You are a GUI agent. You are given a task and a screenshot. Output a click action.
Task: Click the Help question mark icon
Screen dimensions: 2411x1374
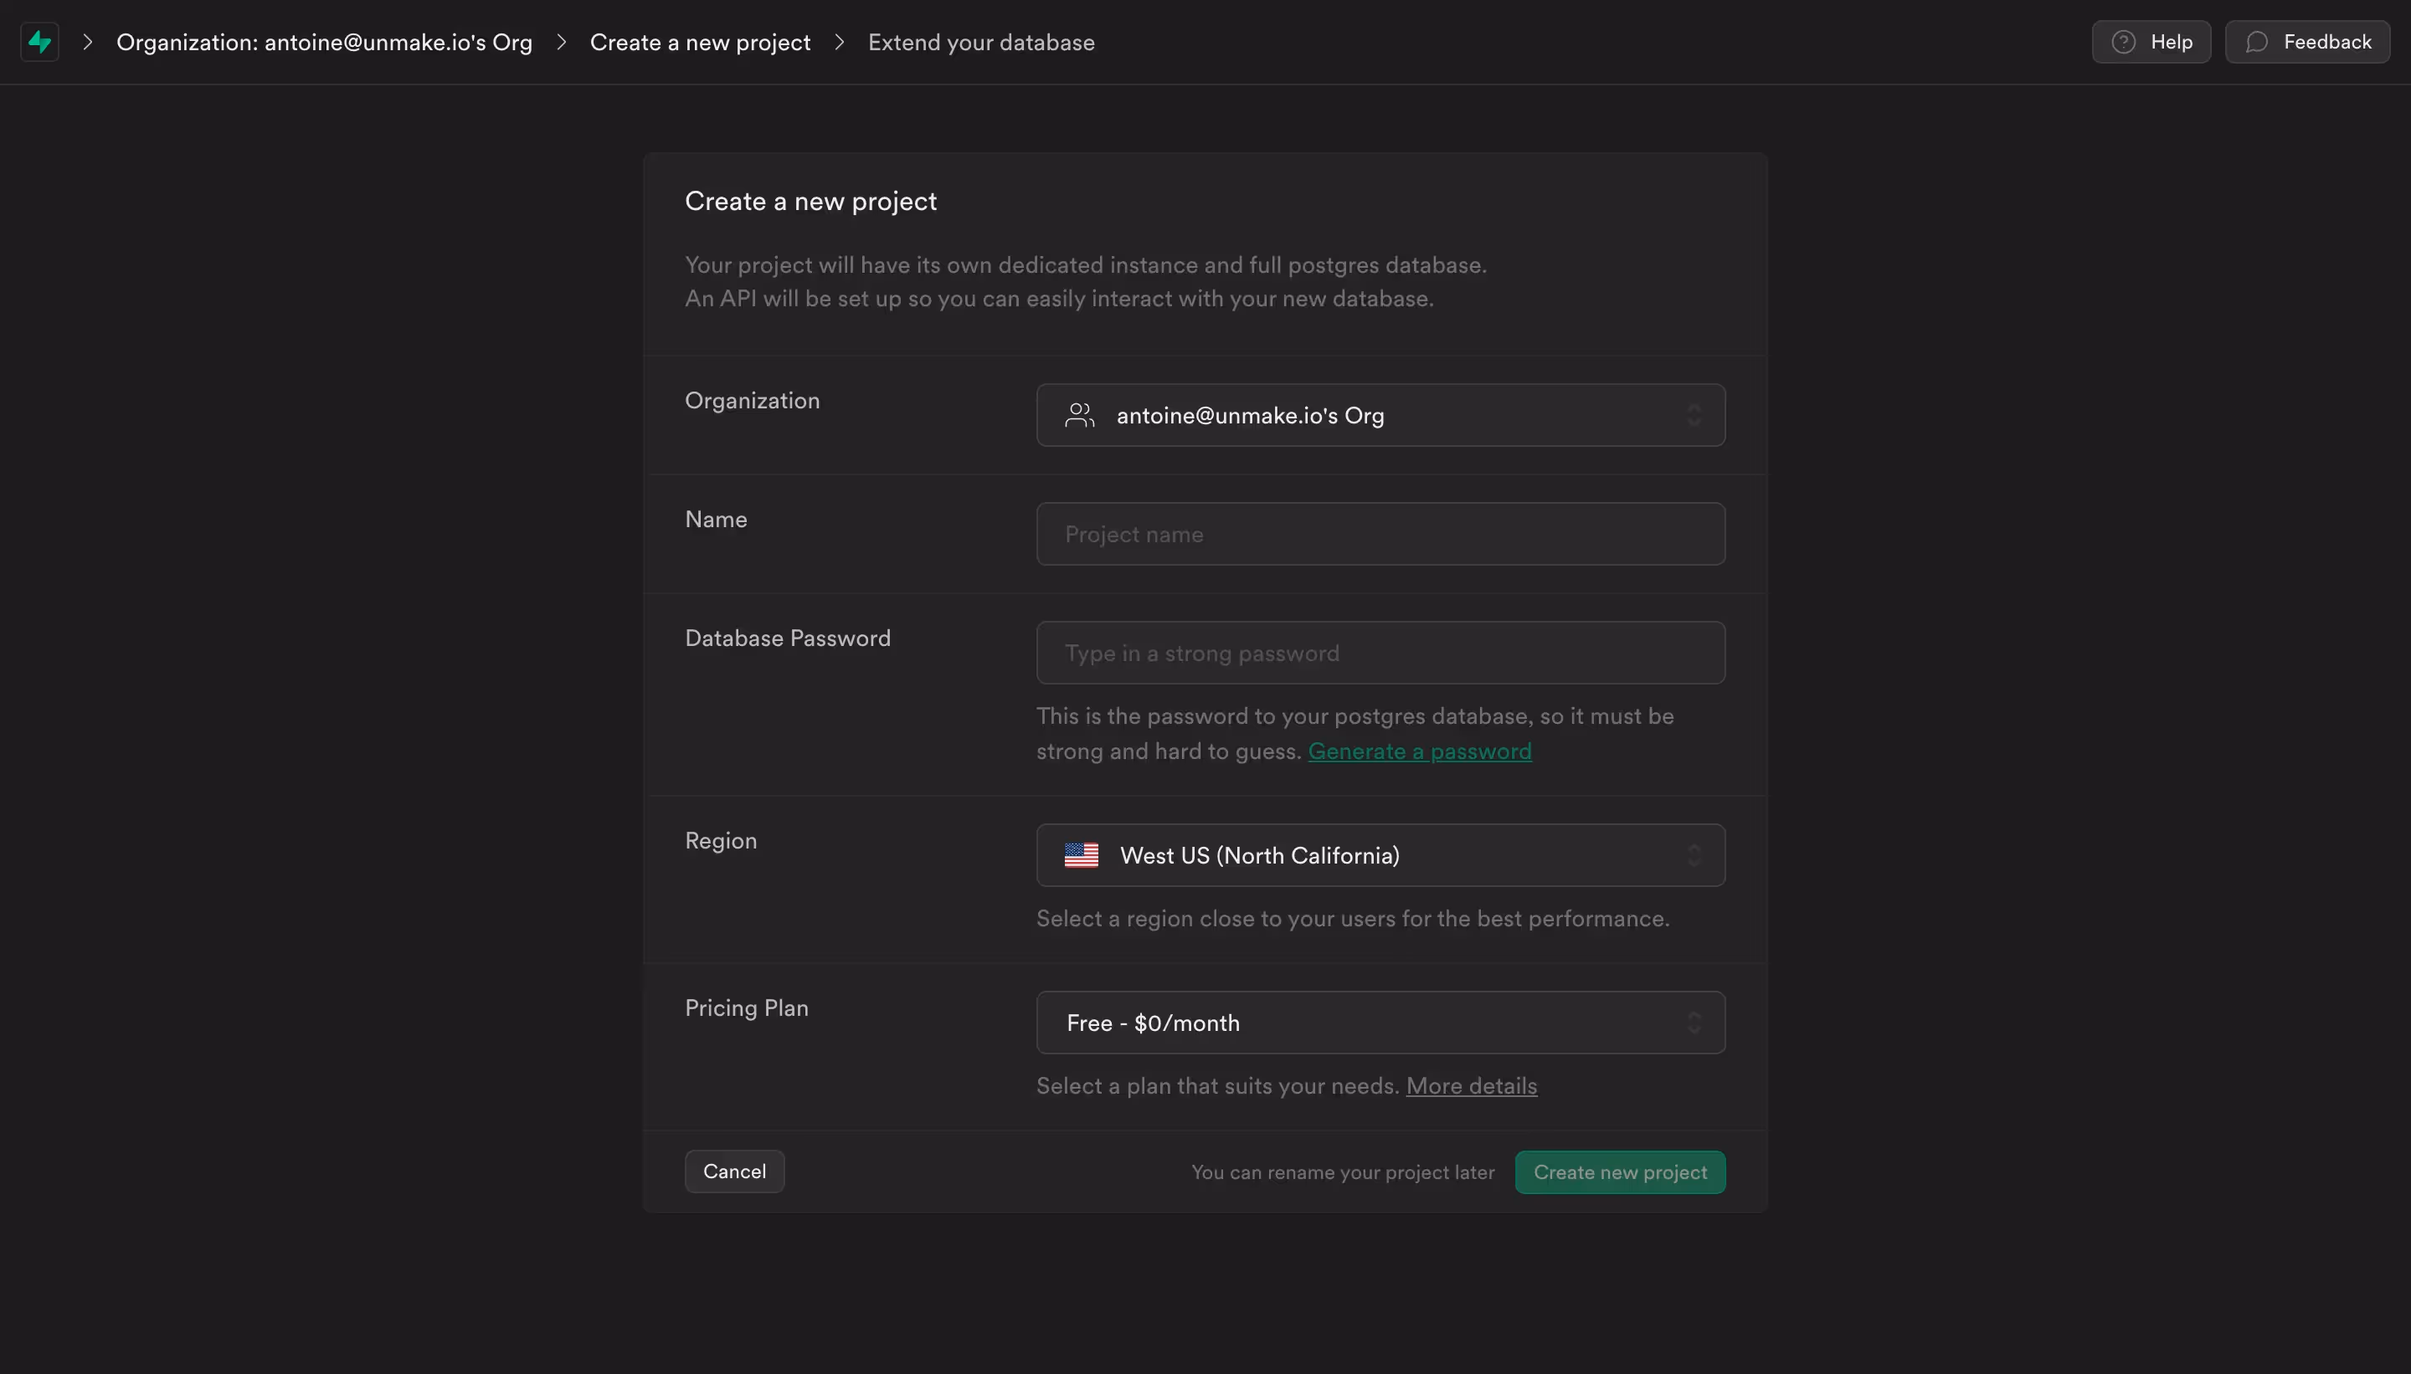tap(2123, 42)
